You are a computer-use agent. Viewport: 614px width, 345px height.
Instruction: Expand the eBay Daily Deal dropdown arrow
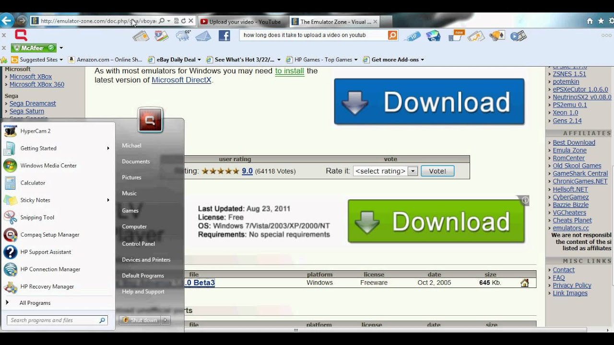coord(200,60)
